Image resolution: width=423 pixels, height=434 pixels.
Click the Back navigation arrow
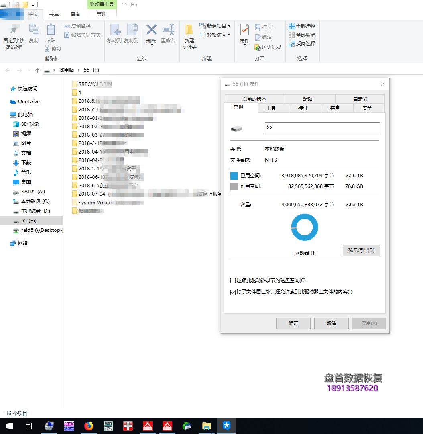8,70
